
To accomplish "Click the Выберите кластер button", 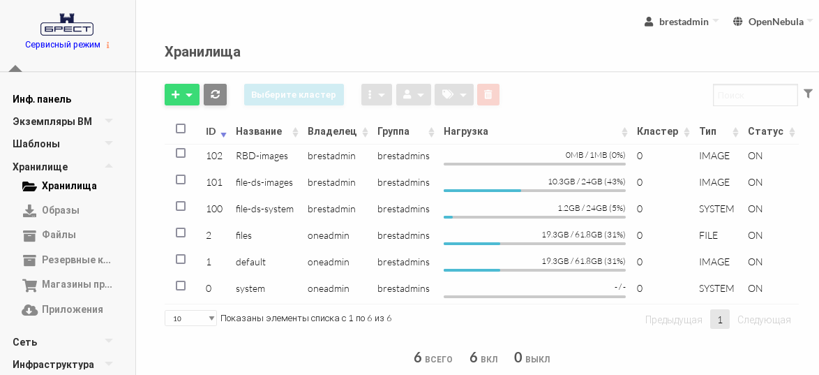I will pyautogui.click(x=294, y=95).
